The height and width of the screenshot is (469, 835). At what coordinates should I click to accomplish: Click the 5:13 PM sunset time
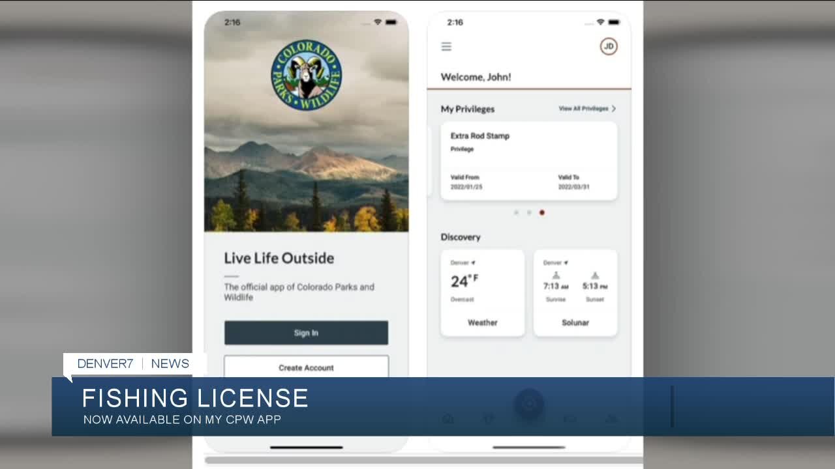[595, 286]
